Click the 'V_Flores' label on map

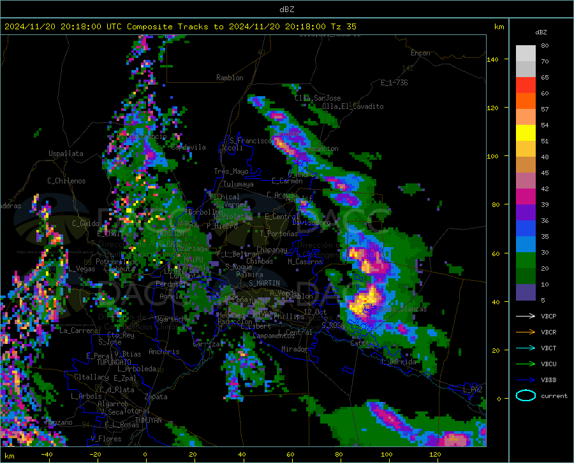(x=106, y=439)
